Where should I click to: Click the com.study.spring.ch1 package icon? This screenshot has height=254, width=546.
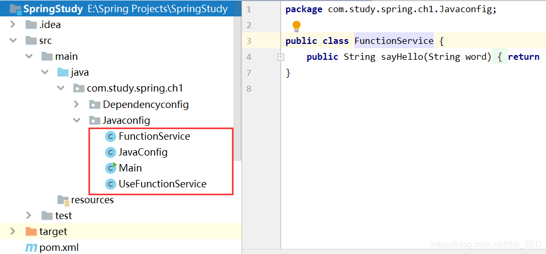tap(79, 88)
